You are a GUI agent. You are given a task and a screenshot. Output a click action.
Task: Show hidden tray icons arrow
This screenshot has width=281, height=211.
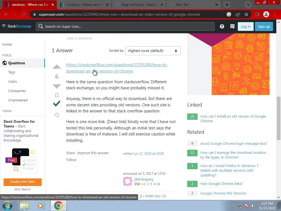pyautogui.click(x=233, y=206)
